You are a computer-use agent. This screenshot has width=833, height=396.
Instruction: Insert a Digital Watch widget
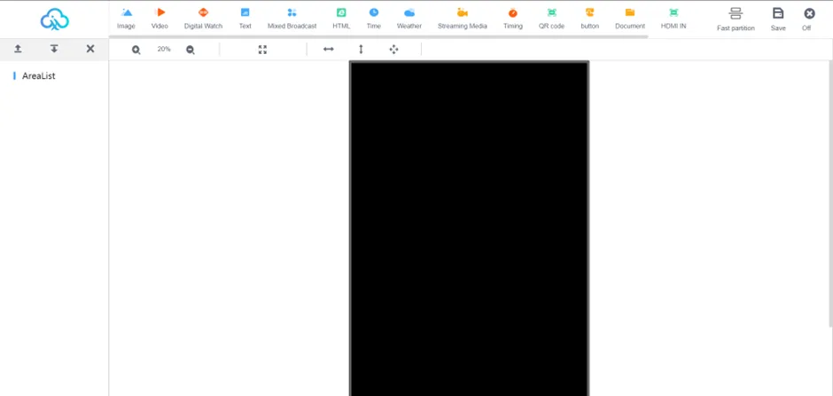tap(203, 19)
